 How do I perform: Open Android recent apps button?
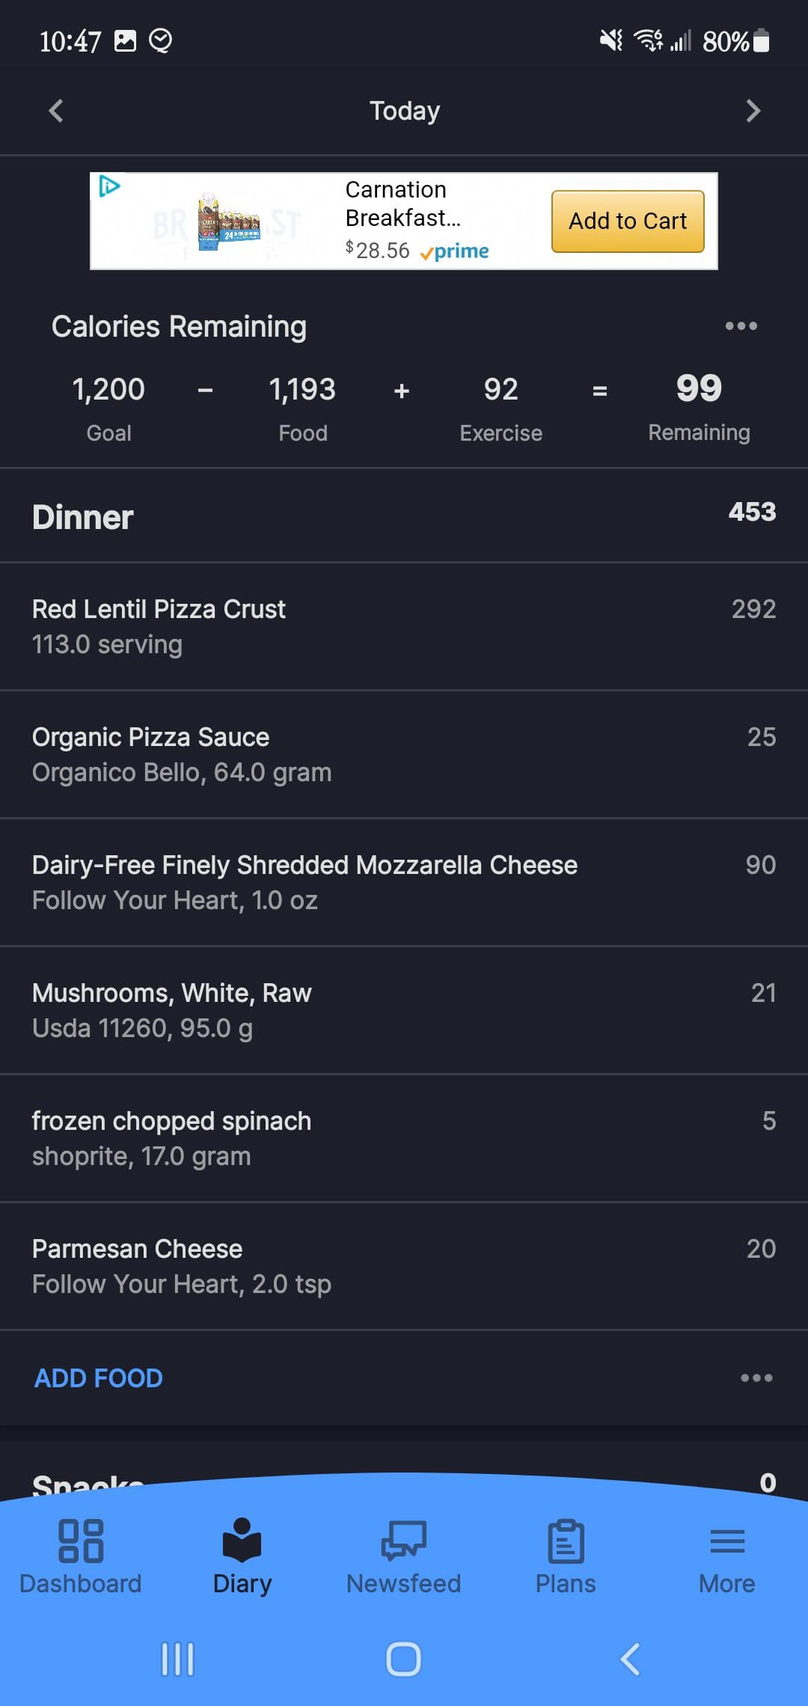[x=178, y=1659]
